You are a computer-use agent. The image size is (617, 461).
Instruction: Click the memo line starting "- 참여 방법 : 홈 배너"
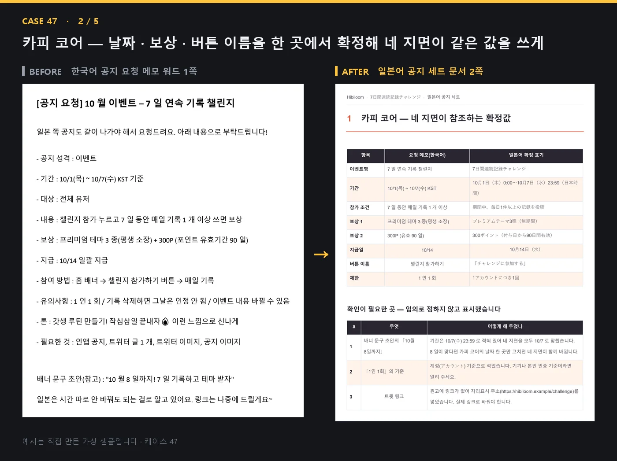[125, 280]
